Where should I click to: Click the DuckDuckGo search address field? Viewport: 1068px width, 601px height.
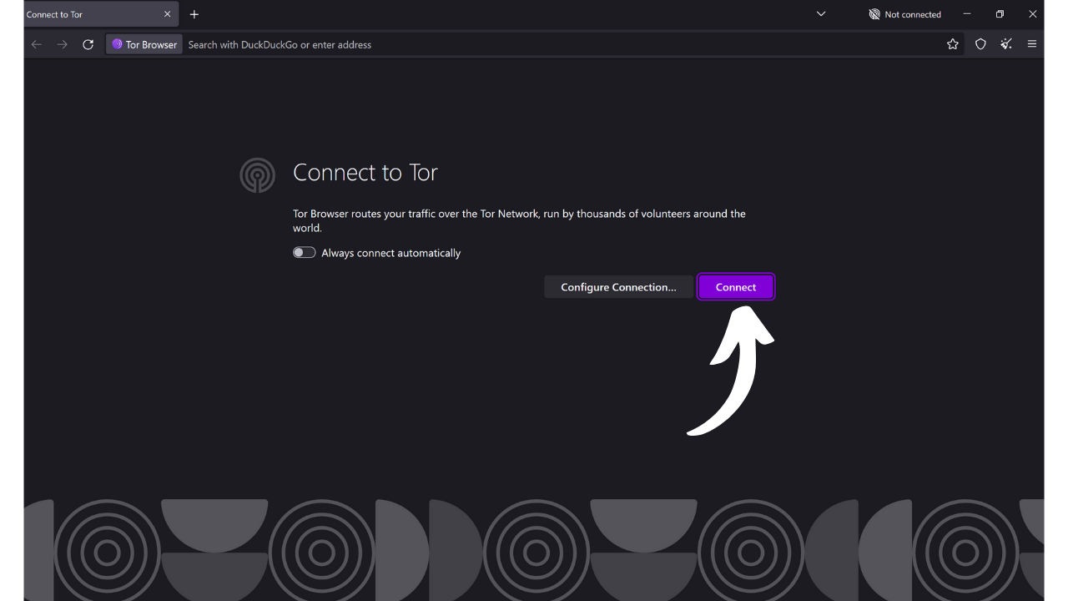(417, 44)
